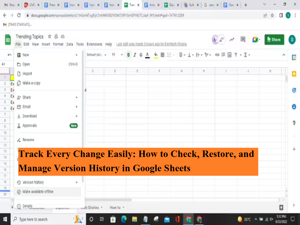The image size is (300, 225).
Task: Open Google Maps side panel icon
Action: [x=294, y=123]
